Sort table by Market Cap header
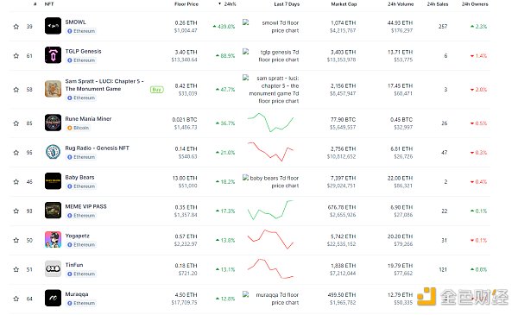 pyautogui.click(x=344, y=4)
